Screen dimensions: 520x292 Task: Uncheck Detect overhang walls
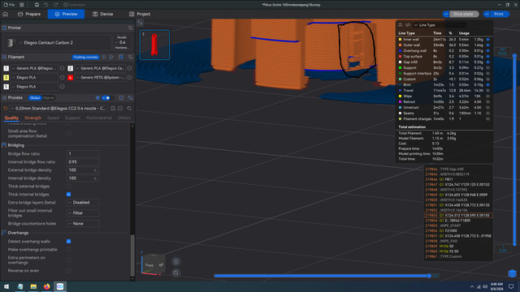click(68, 242)
